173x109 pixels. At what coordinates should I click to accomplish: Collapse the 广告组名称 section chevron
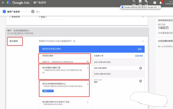(143, 17)
